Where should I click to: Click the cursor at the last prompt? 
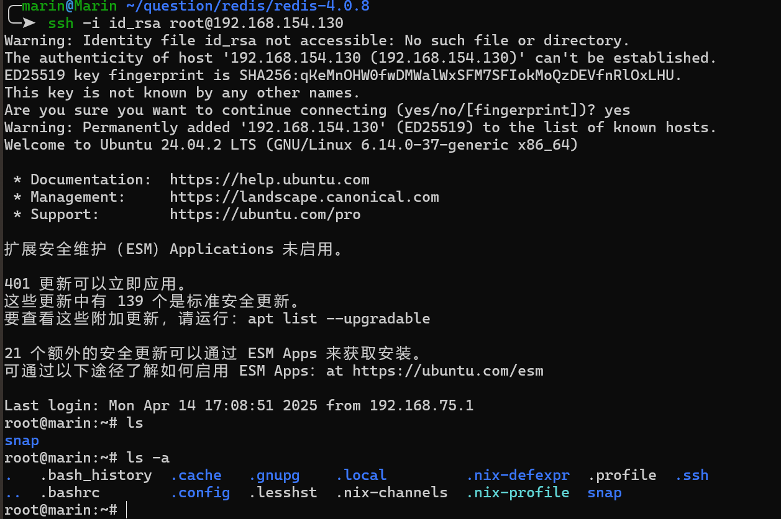pos(126,510)
